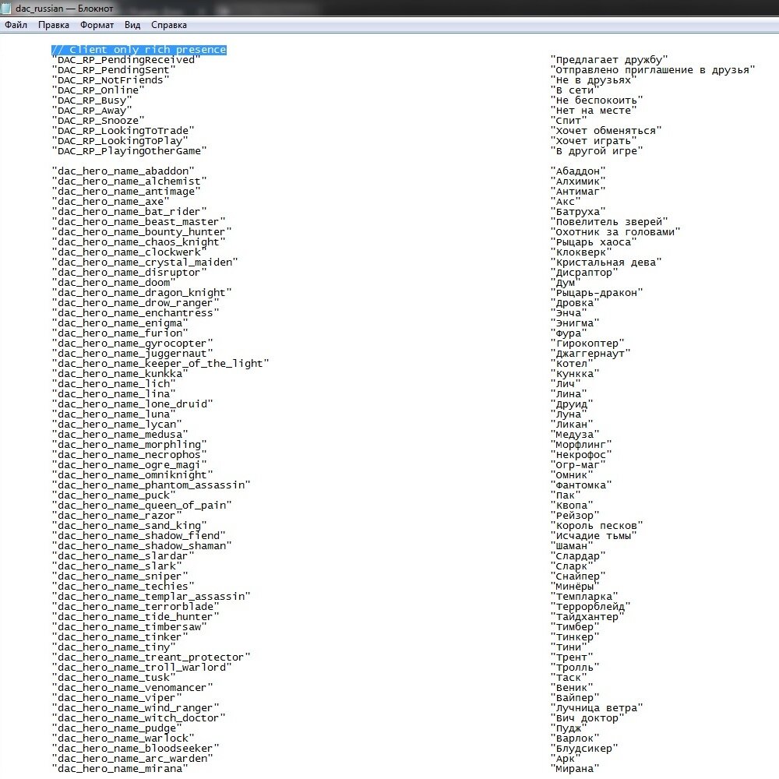Click the "dac_hero_name_phantom_assassin" key
The height and width of the screenshot is (779, 779).
click(151, 485)
